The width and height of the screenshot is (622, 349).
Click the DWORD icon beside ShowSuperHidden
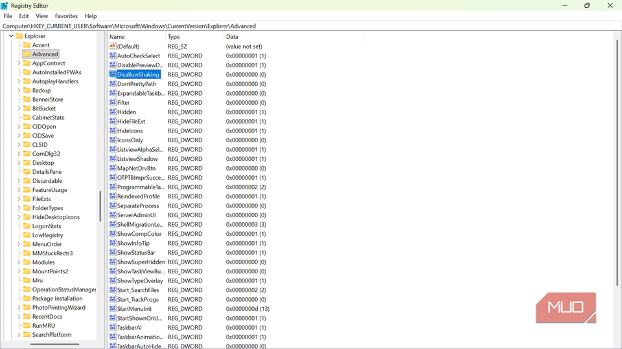pyautogui.click(x=113, y=262)
